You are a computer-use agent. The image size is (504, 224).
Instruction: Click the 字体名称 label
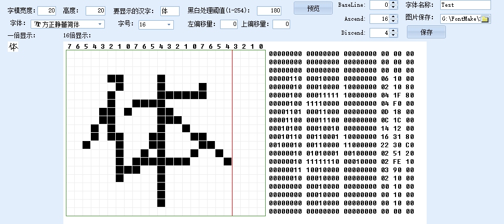(419, 5)
